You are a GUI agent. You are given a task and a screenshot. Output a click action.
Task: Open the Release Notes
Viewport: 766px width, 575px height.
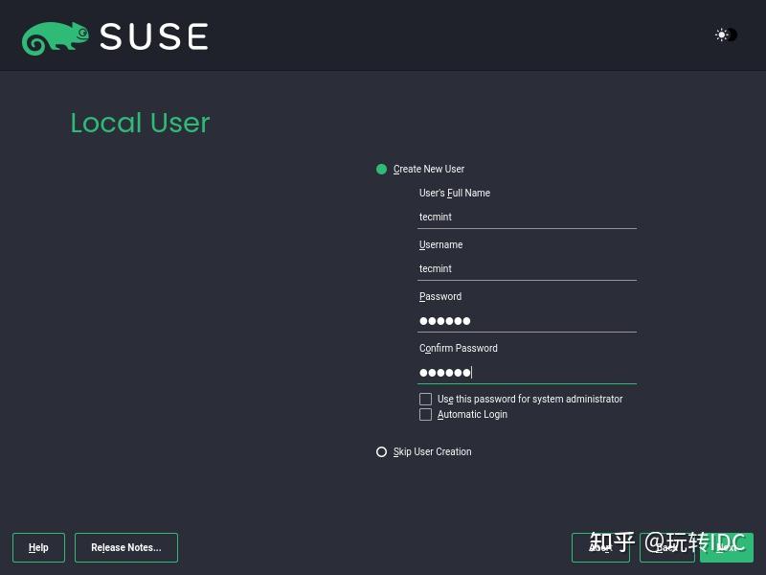(x=125, y=548)
